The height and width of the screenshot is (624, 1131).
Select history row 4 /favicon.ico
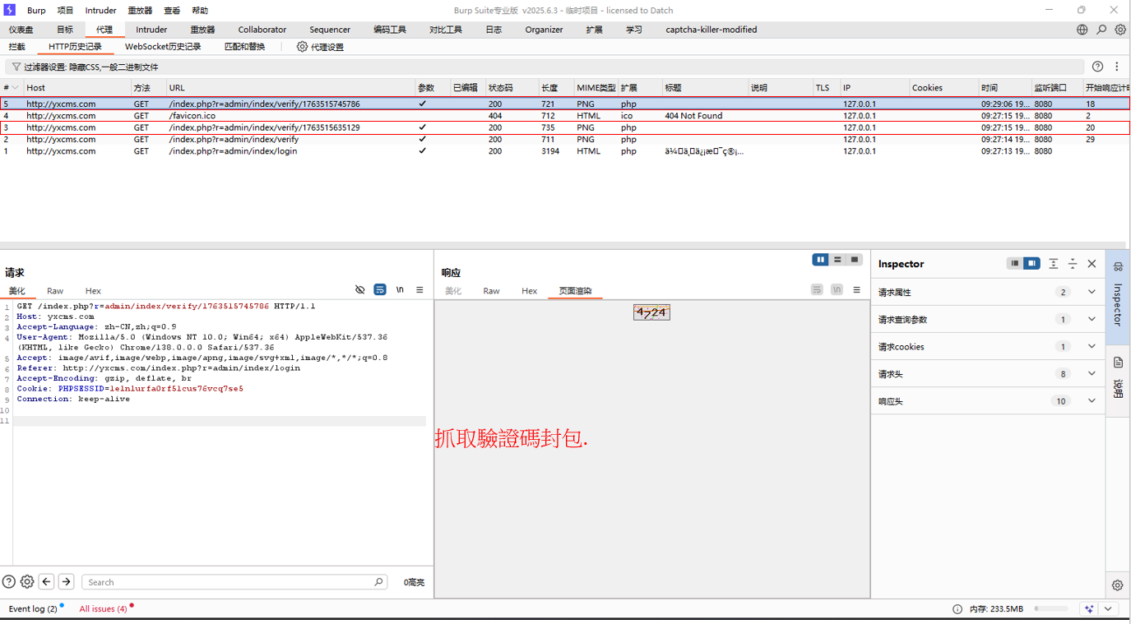[565, 116]
